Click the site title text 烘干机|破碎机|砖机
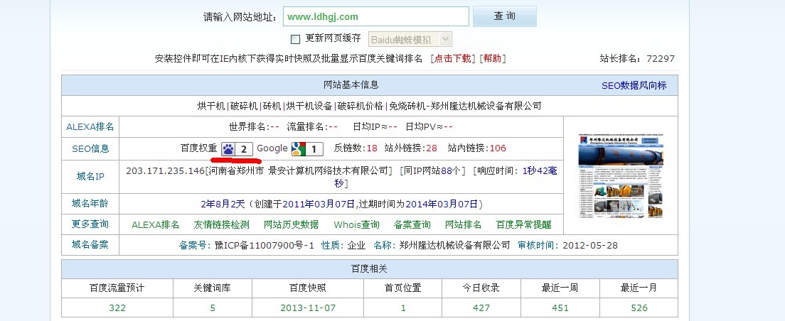Image resolution: width=785 pixels, height=321 pixels. click(240, 107)
